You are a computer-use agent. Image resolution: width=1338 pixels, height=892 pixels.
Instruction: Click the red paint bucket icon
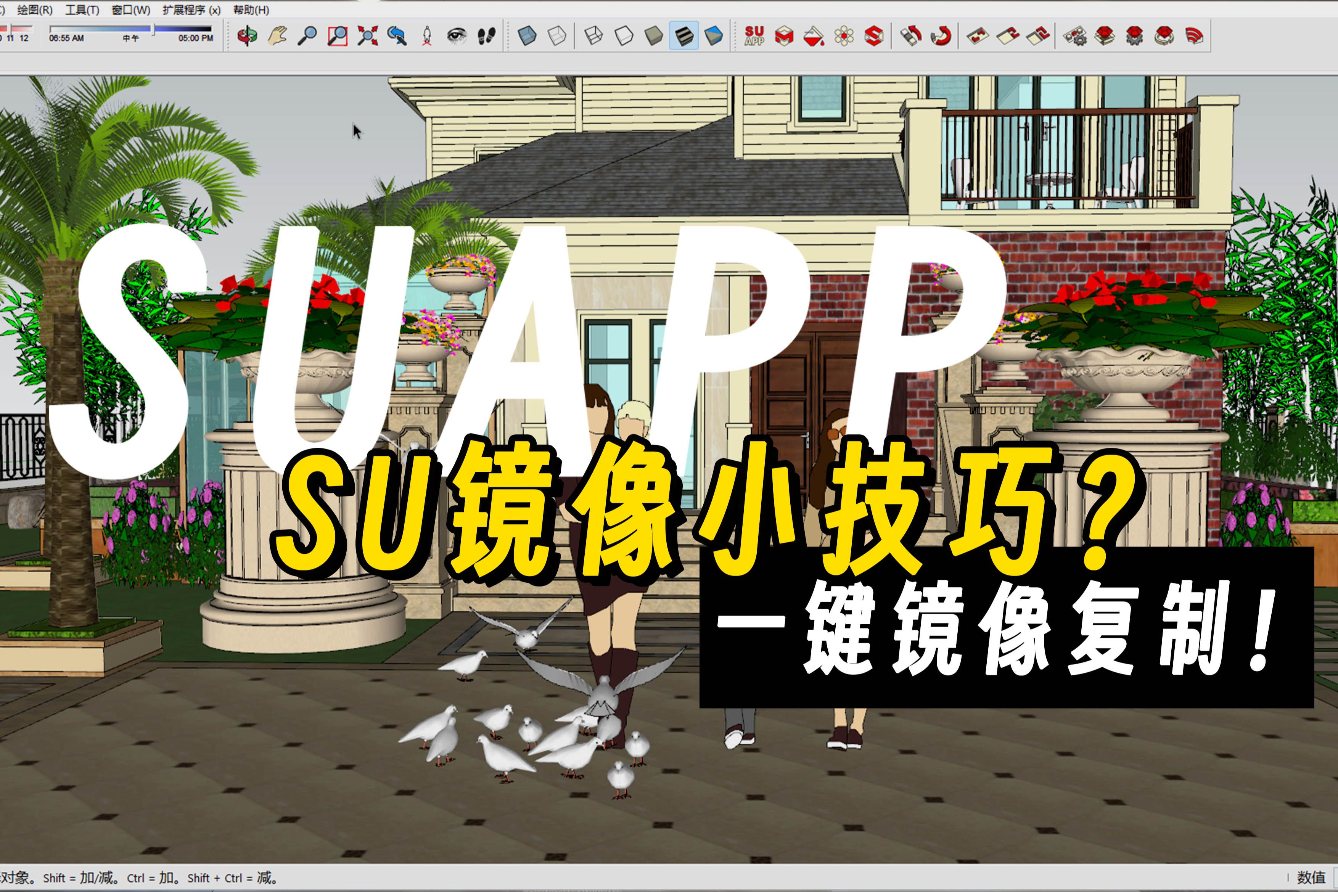(x=814, y=36)
